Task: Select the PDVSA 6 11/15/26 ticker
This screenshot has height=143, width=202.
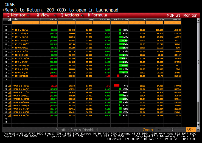Action: click(21, 105)
